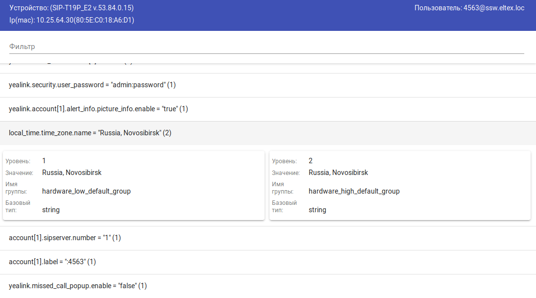Click Russia, Novosibirsk value in level 2 card
The image size is (536, 298).
pos(338,173)
